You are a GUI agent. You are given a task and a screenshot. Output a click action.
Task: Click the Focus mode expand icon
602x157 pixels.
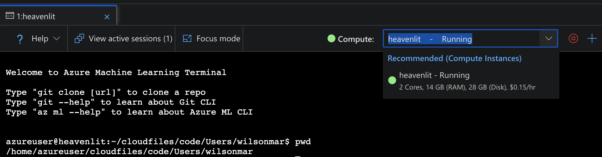pyautogui.click(x=187, y=39)
